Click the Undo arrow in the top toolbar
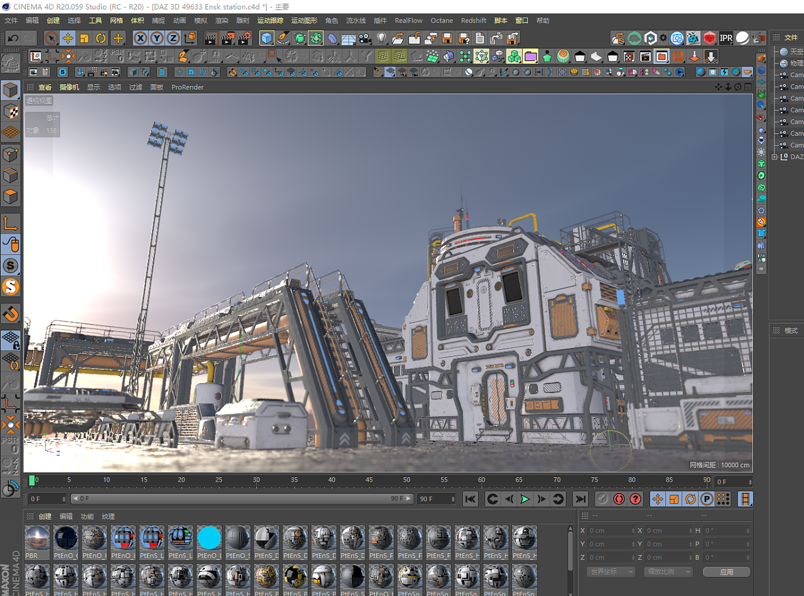This screenshot has width=804, height=596. (13, 38)
